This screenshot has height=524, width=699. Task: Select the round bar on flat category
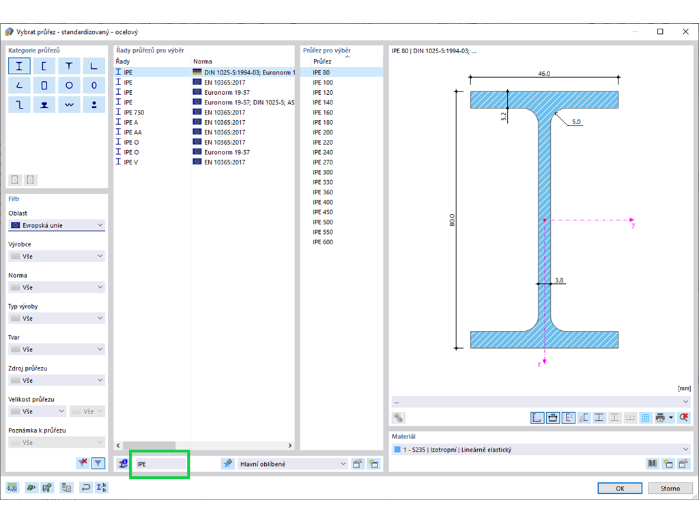tap(94, 104)
